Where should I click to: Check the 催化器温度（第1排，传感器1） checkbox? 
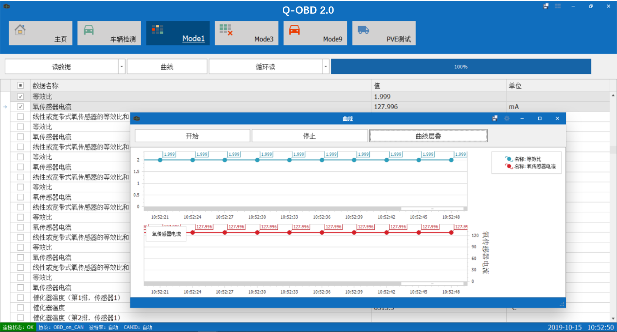(20, 298)
